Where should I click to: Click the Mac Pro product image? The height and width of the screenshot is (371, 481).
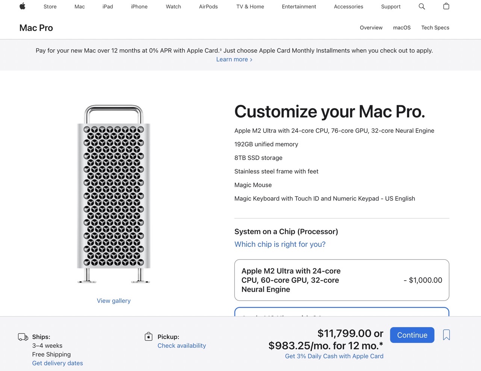[x=113, y=194]
